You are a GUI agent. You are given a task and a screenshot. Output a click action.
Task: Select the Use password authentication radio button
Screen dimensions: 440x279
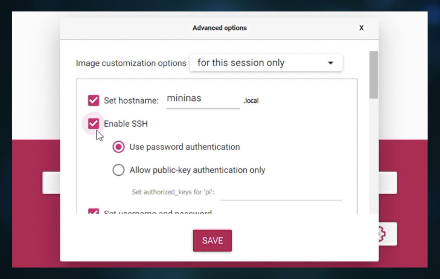click(x=119, y=147)
